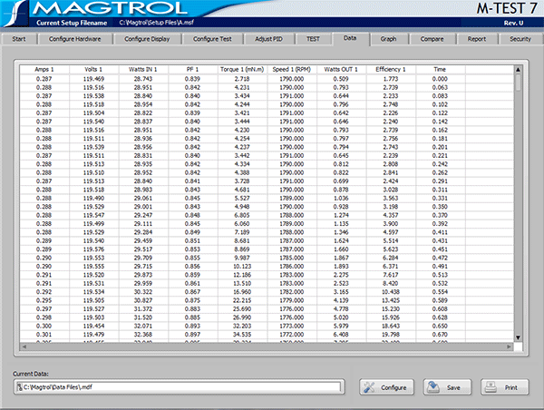544x410 pixels.
Task: Click horizontal scrollbar right arrow
Action: coord(509,347)
